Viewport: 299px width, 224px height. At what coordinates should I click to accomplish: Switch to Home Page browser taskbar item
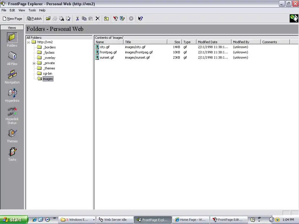190,220
